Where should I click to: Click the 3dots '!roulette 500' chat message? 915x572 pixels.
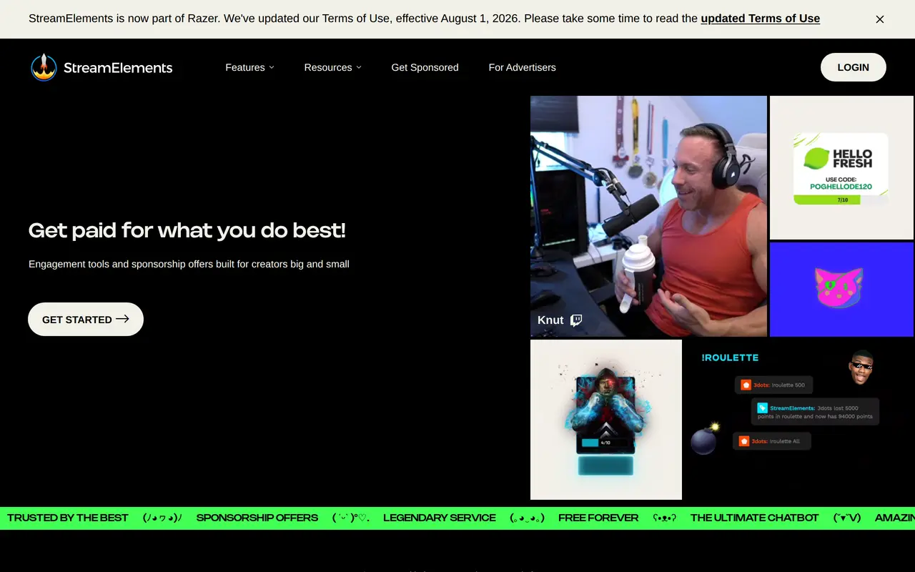774,385
